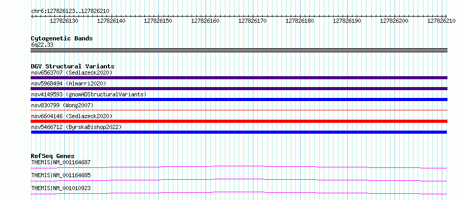Viewport: 462px width, 200px height.
Task: Click ruler position 127826210
Action: click(441, 21)
